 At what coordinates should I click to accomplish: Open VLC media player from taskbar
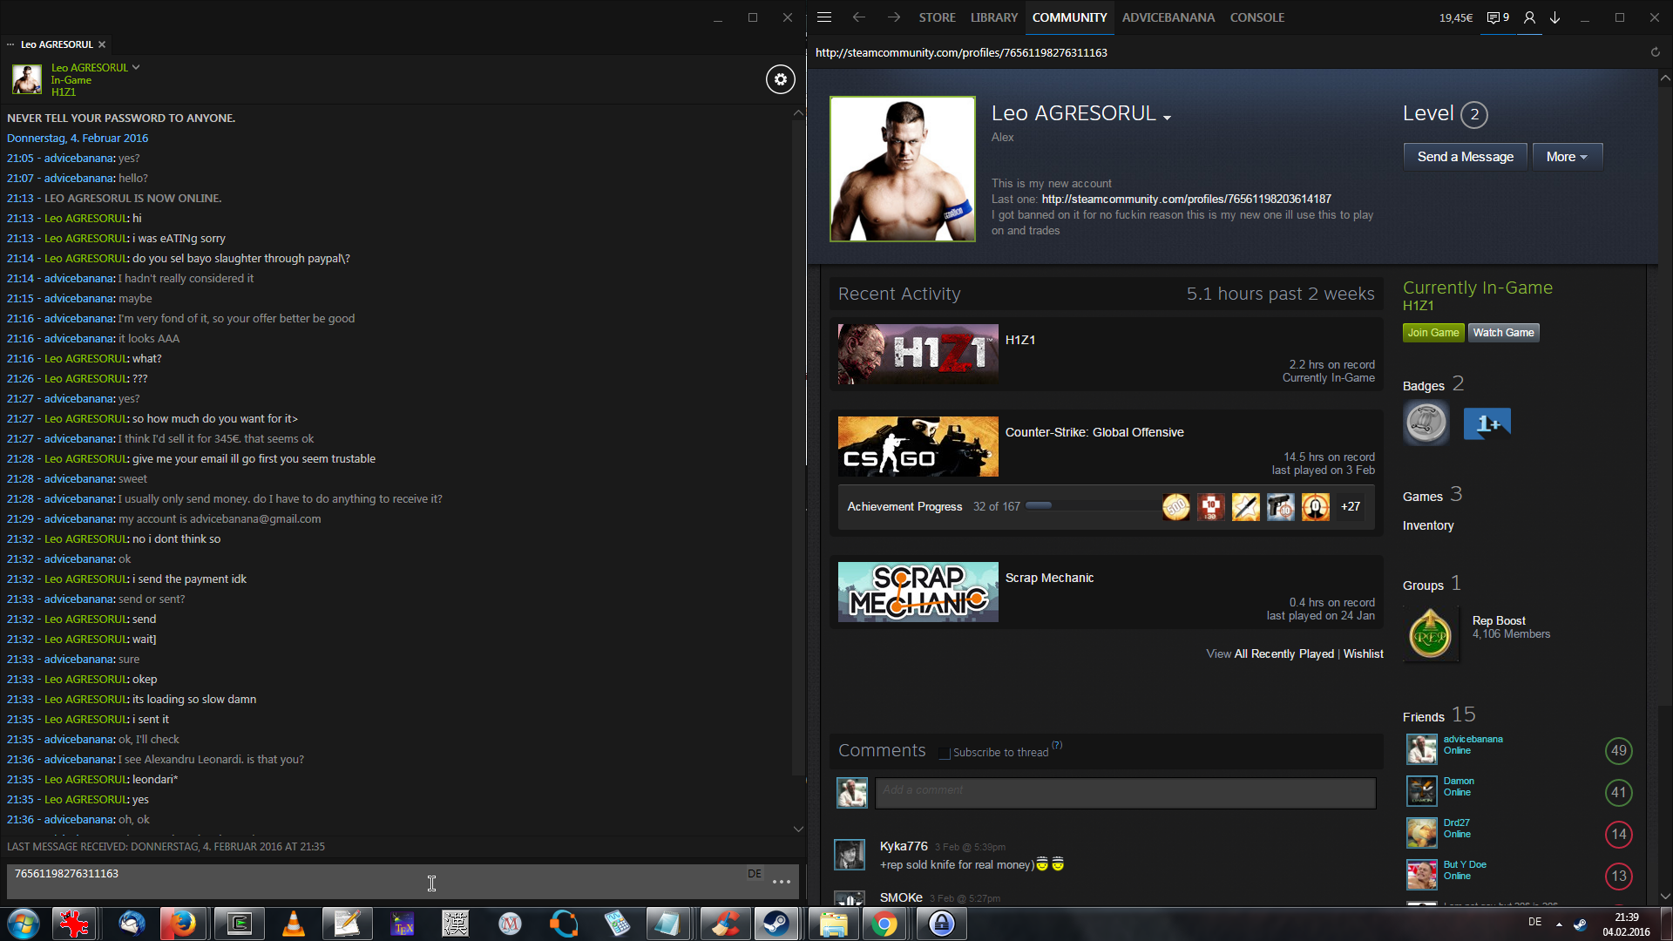294,924
